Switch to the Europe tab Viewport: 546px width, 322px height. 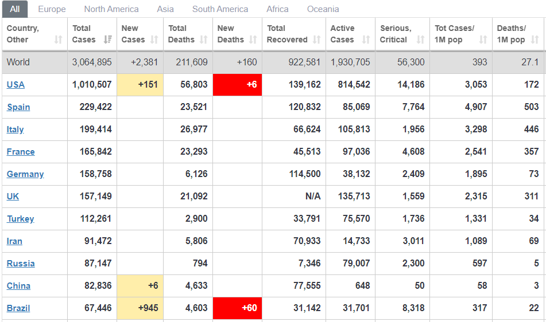click(52, 9)
